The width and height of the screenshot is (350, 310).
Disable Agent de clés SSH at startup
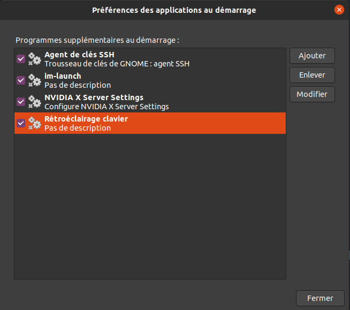coord(21,59)
